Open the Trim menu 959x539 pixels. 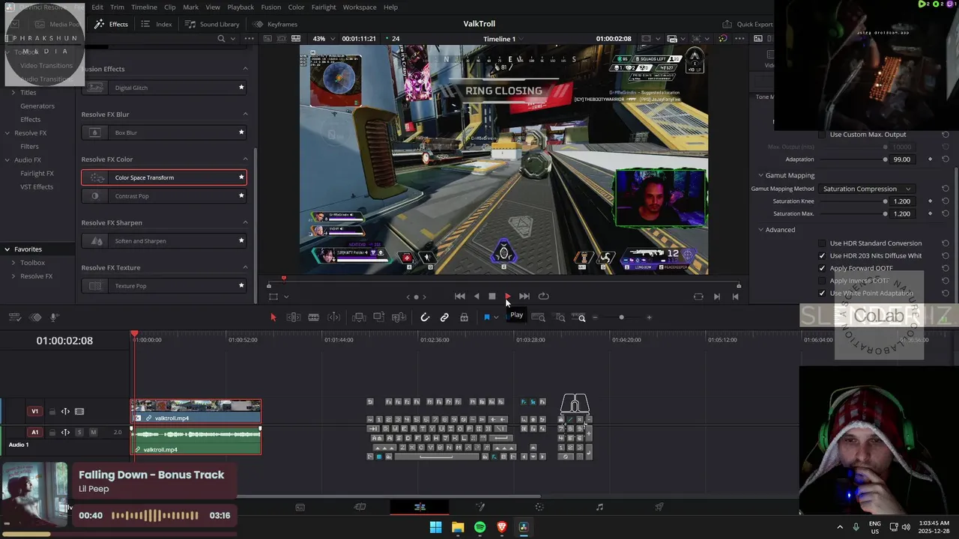pyautogui.click(x=117, y=7)
